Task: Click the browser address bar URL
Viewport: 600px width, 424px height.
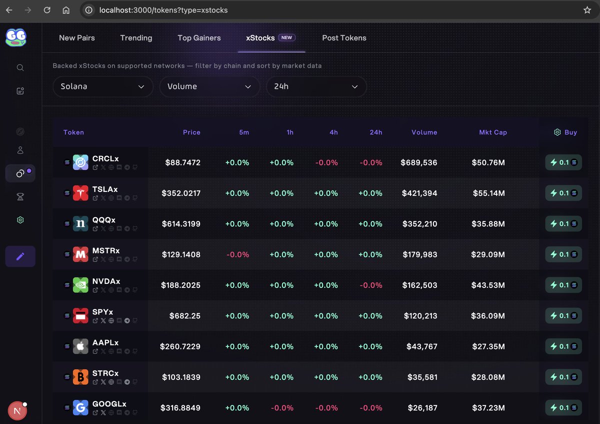Action: tap(163, 10)
